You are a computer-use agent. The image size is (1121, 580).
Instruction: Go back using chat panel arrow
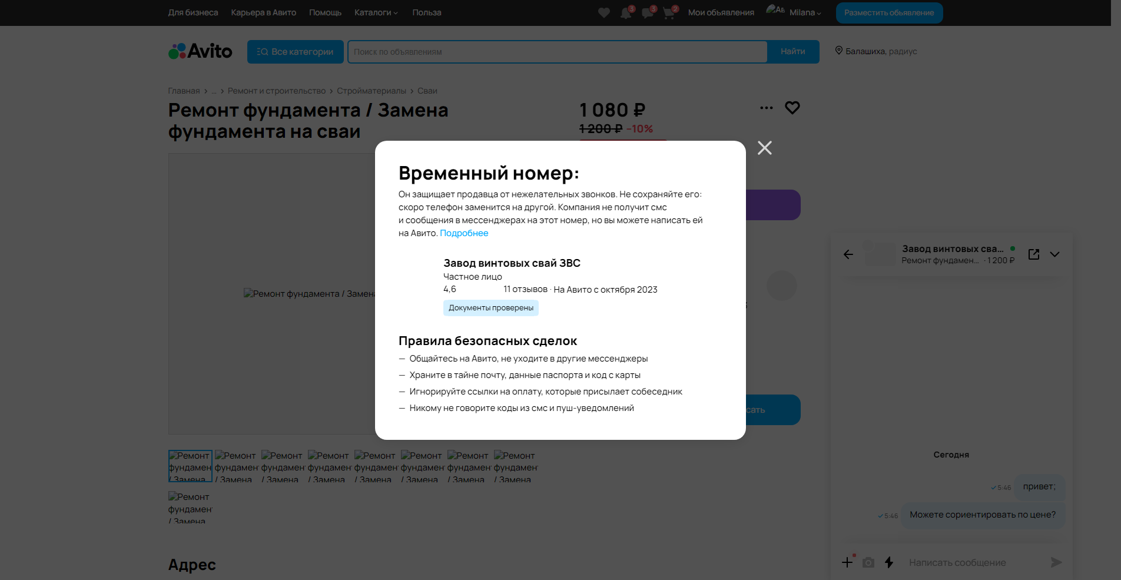848,254
